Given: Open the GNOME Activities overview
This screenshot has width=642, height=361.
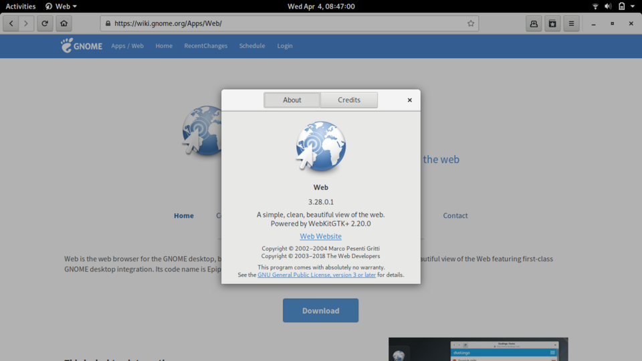Looking at the screenshot, I should 21,6.
